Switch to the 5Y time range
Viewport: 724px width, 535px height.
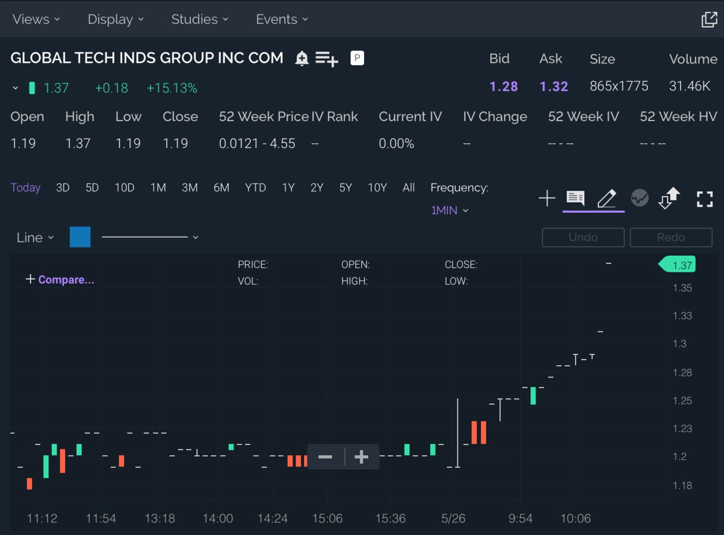(346, 187)
